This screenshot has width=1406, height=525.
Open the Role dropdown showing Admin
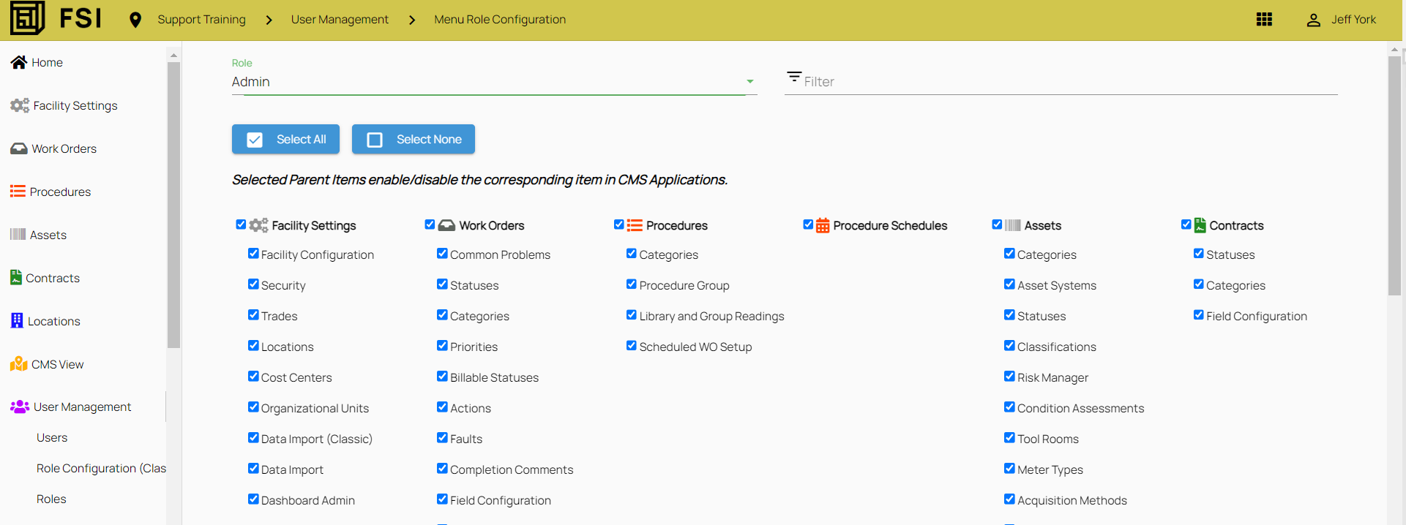pyautogui.click(x=493, y=82)
